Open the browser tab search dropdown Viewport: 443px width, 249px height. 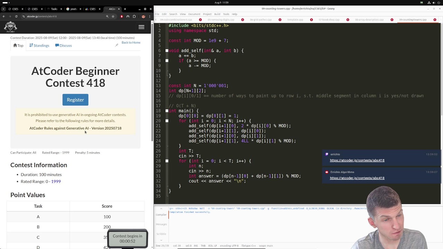pyautogui.click(x=3, y=9)
